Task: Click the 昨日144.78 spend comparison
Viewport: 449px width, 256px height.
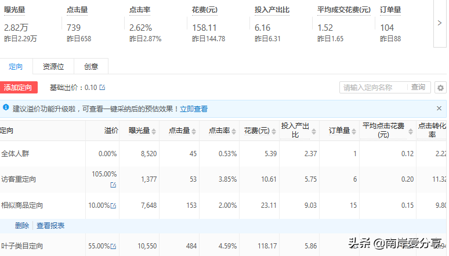Action: [208, 39]
